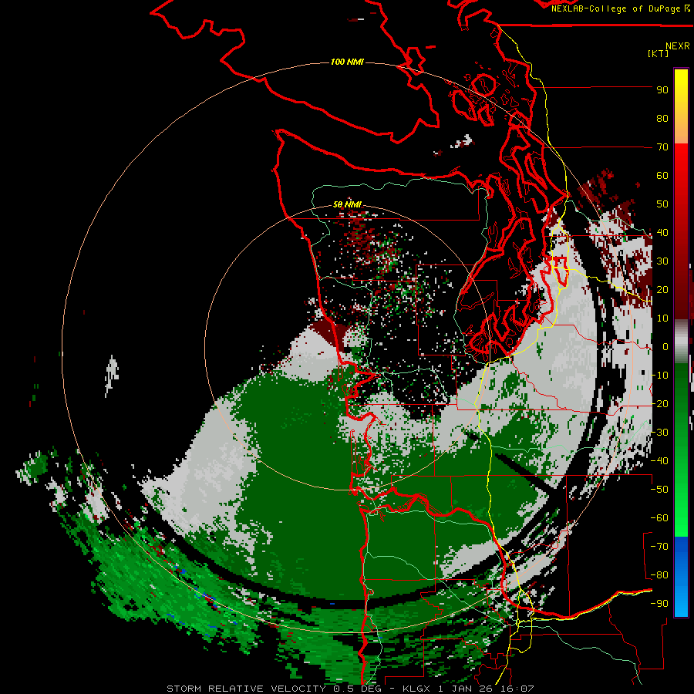Click the 10 value on the velocity scale
Screen dimensions: 694x694
pos(662,318)
